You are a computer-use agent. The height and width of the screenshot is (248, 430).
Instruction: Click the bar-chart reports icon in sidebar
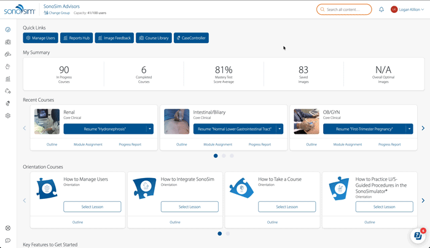point(8,79)
